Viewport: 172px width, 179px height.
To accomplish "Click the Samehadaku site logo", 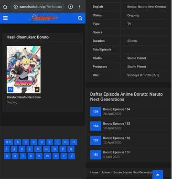I will click(x=43, y=18).
